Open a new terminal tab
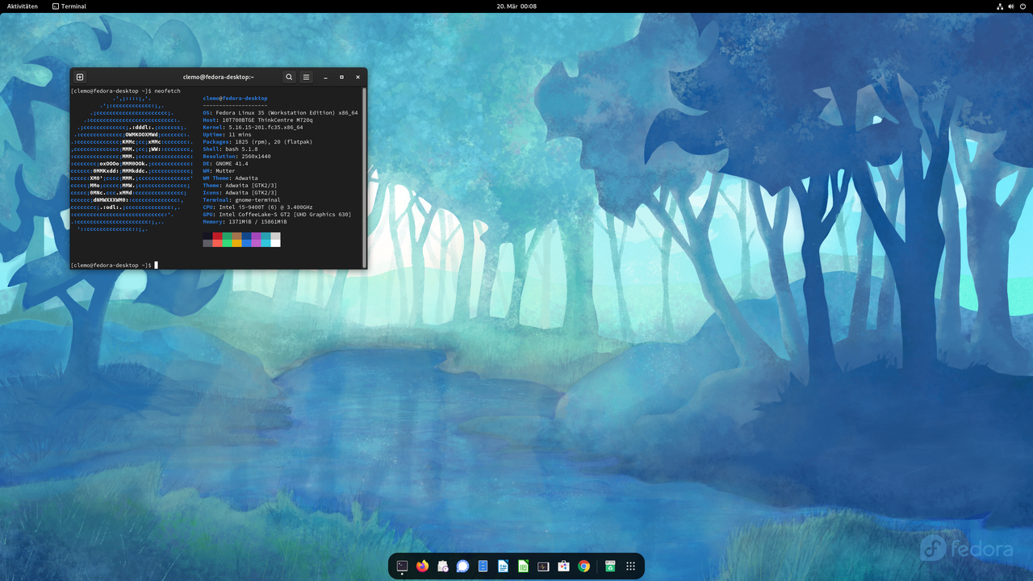The width and height of the screenshot is (1033, 581). [79, 77]
